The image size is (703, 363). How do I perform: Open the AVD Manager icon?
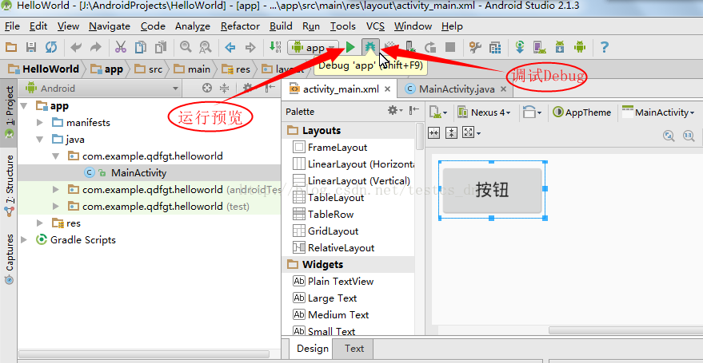pyautogui.click(x=540, y=47)
